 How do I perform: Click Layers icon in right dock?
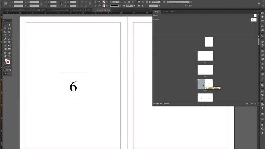[262, 17]
